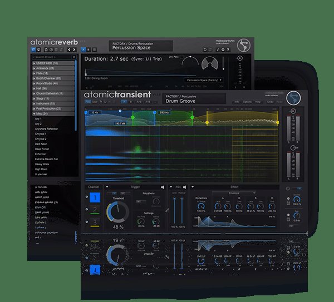Open Options menu in AtomicTransient
The height and width of the screenshot is (302, 334).
point(247,102)
